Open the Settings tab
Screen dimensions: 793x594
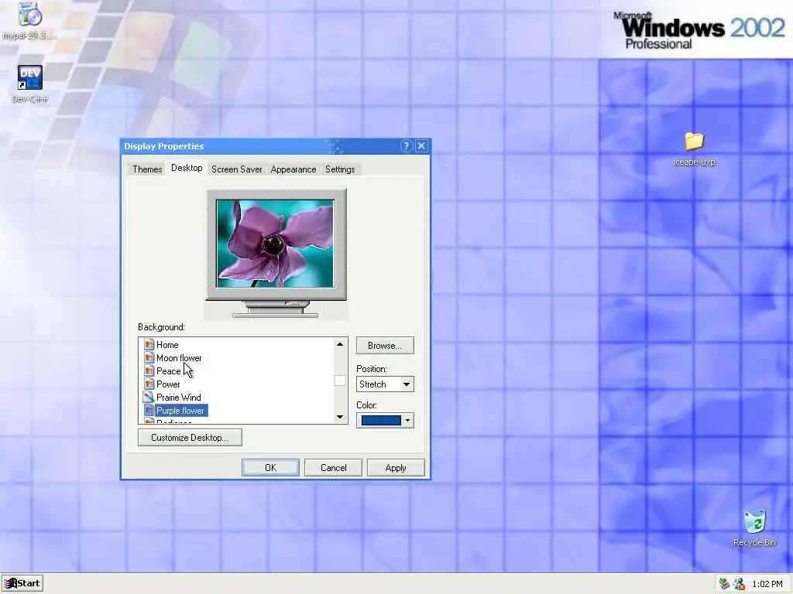[x=340, y=169]
